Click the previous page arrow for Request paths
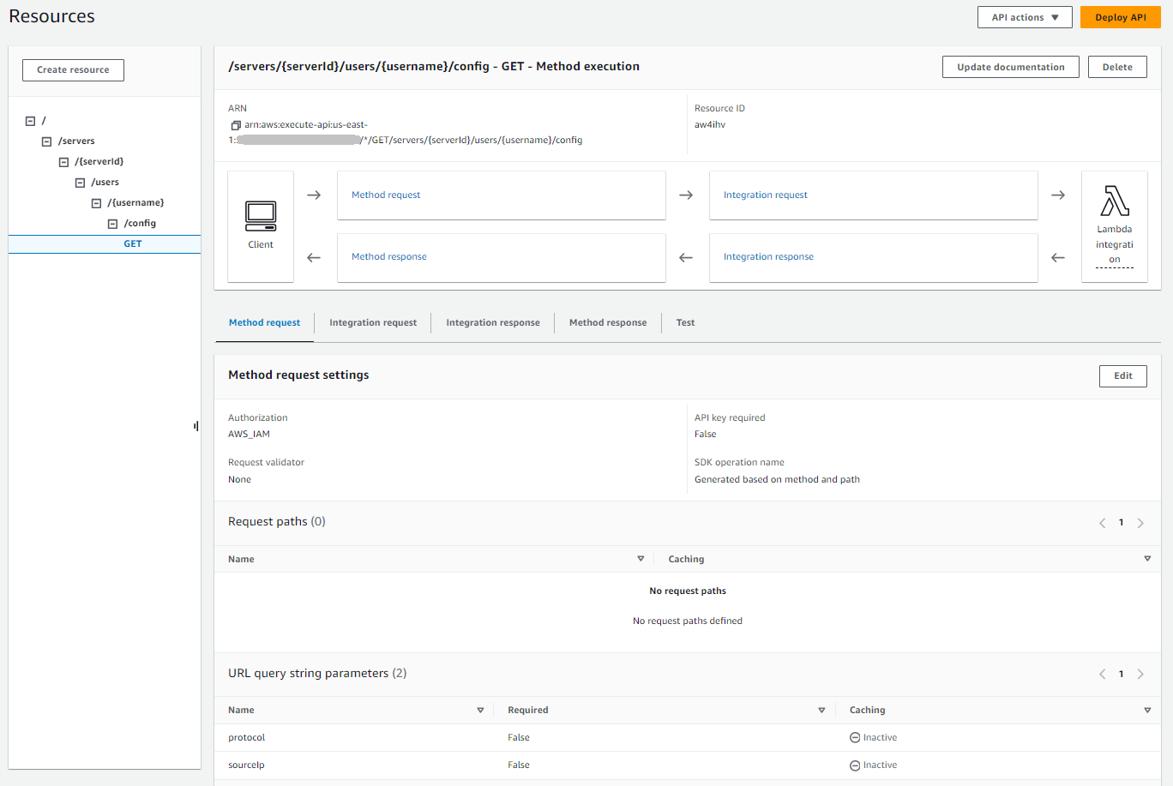 click(1102, 522)
